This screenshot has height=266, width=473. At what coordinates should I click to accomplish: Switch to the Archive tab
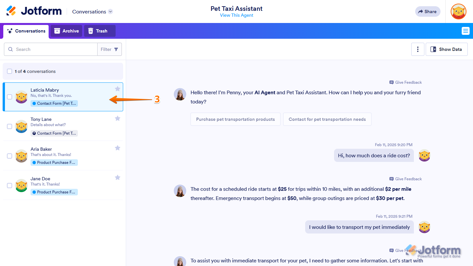coord(66,31)
